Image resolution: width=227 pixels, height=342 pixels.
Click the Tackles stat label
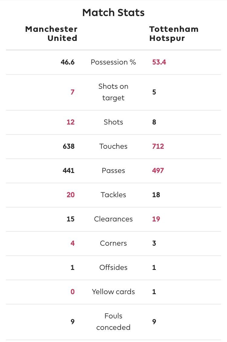(x=113, y=195)
